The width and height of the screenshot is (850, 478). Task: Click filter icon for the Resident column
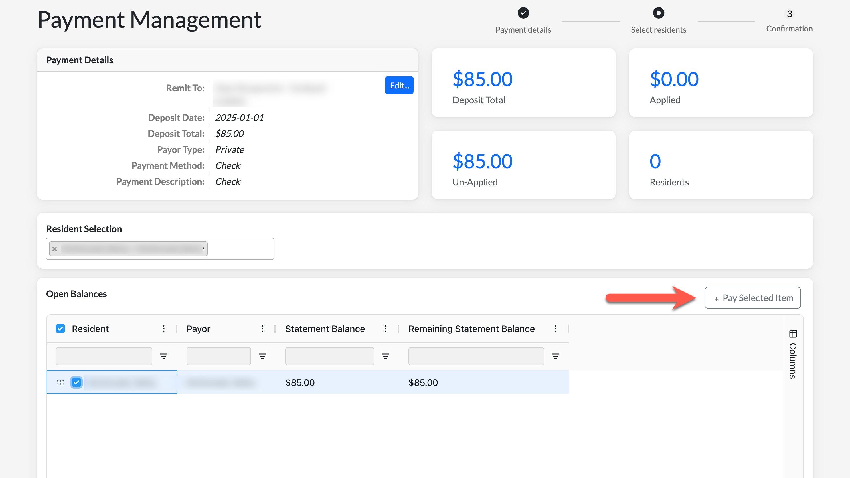click(x=164, y=356)
